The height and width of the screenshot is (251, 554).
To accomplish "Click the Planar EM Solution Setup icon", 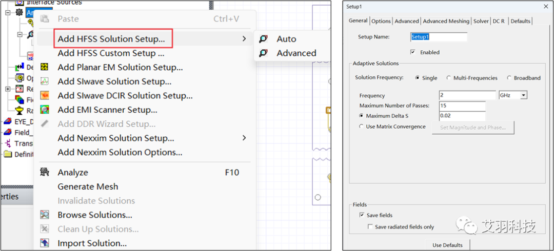I will (x=45, y=67).
